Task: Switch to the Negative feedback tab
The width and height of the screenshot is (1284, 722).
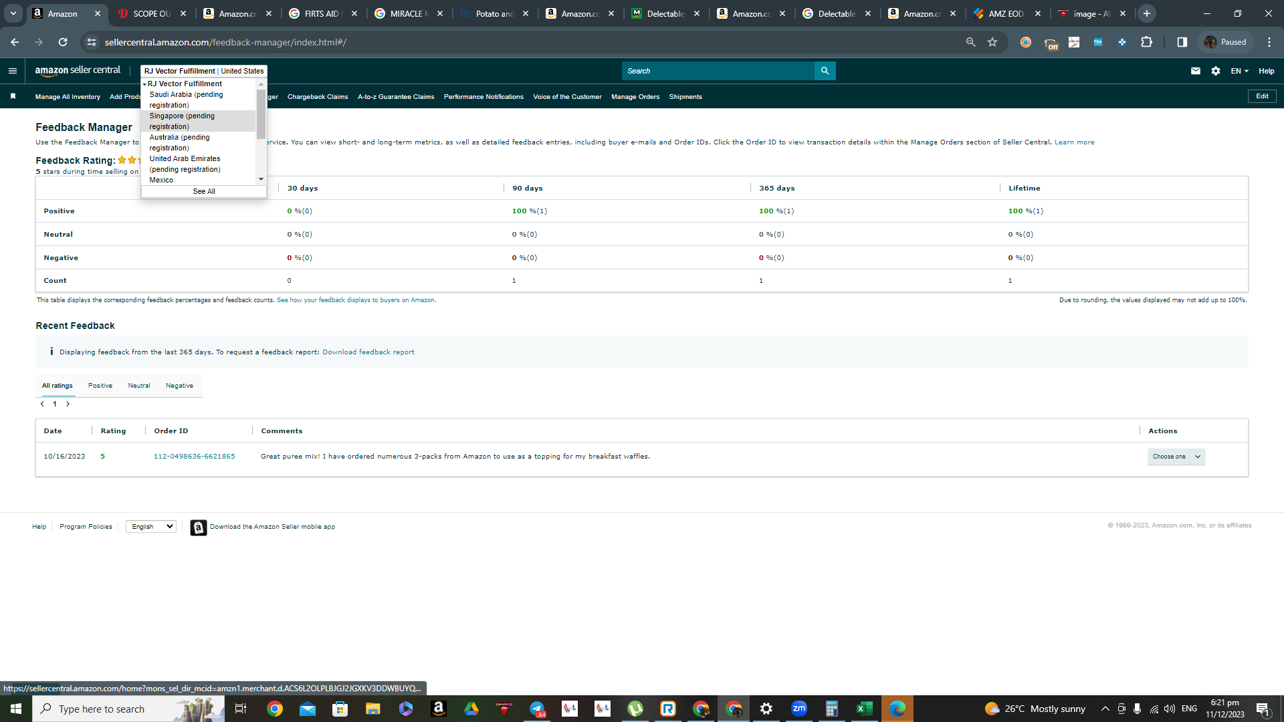Action: (x=179, y=386)
